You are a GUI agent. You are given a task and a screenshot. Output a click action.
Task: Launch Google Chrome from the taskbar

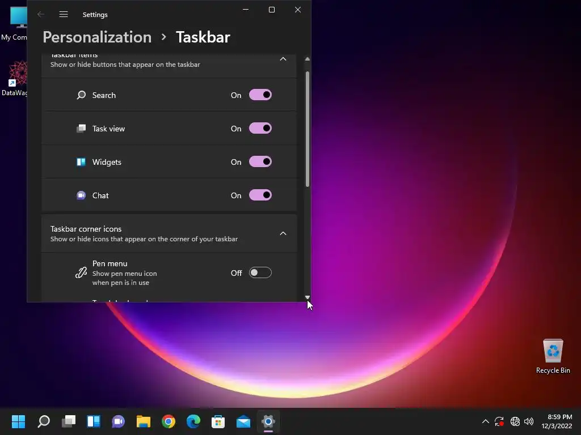pyautogui.click(x=169, y=421)
